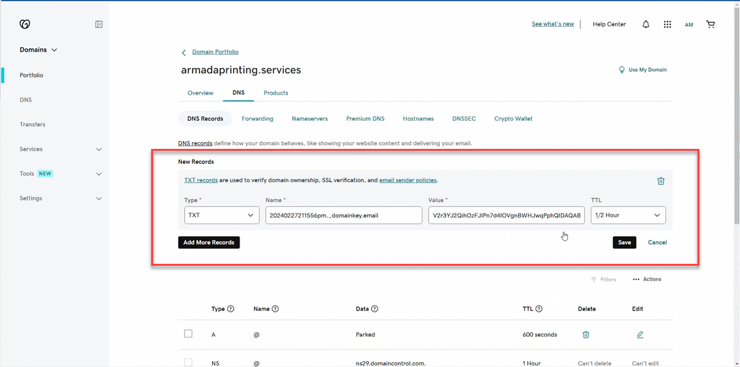Image resolution: width=740 pixels, height=367 pixels.
Task: Switch to the Premium DNS sub-tab
Action: (365, 119)
